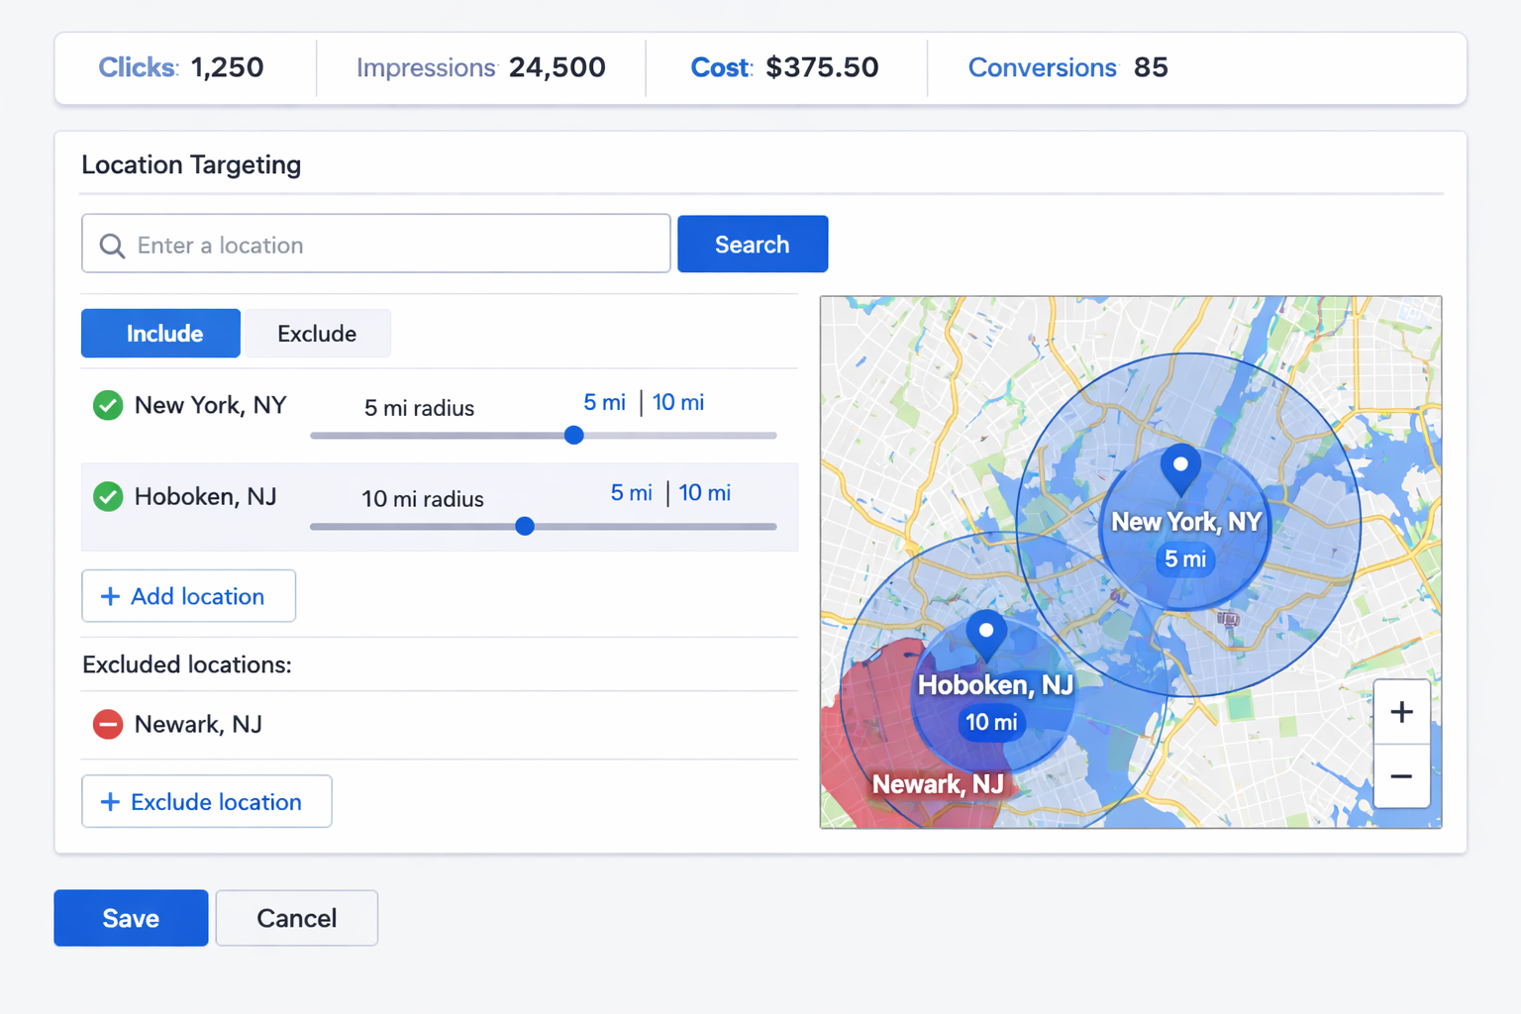The width and height of the screenshot is (1521, 1014).
Task: Zoom out on the map with the minus icon
Action: click(1401, 776)
